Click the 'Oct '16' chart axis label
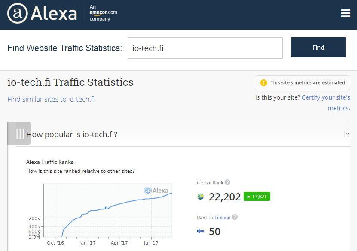The image size is (357, 251). coord(55,243)
